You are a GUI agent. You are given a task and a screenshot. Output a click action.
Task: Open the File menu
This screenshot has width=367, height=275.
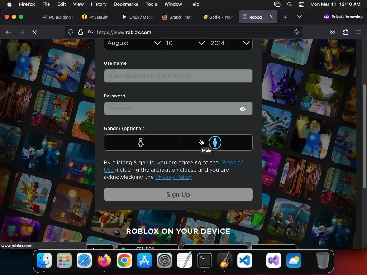[46, 4]
